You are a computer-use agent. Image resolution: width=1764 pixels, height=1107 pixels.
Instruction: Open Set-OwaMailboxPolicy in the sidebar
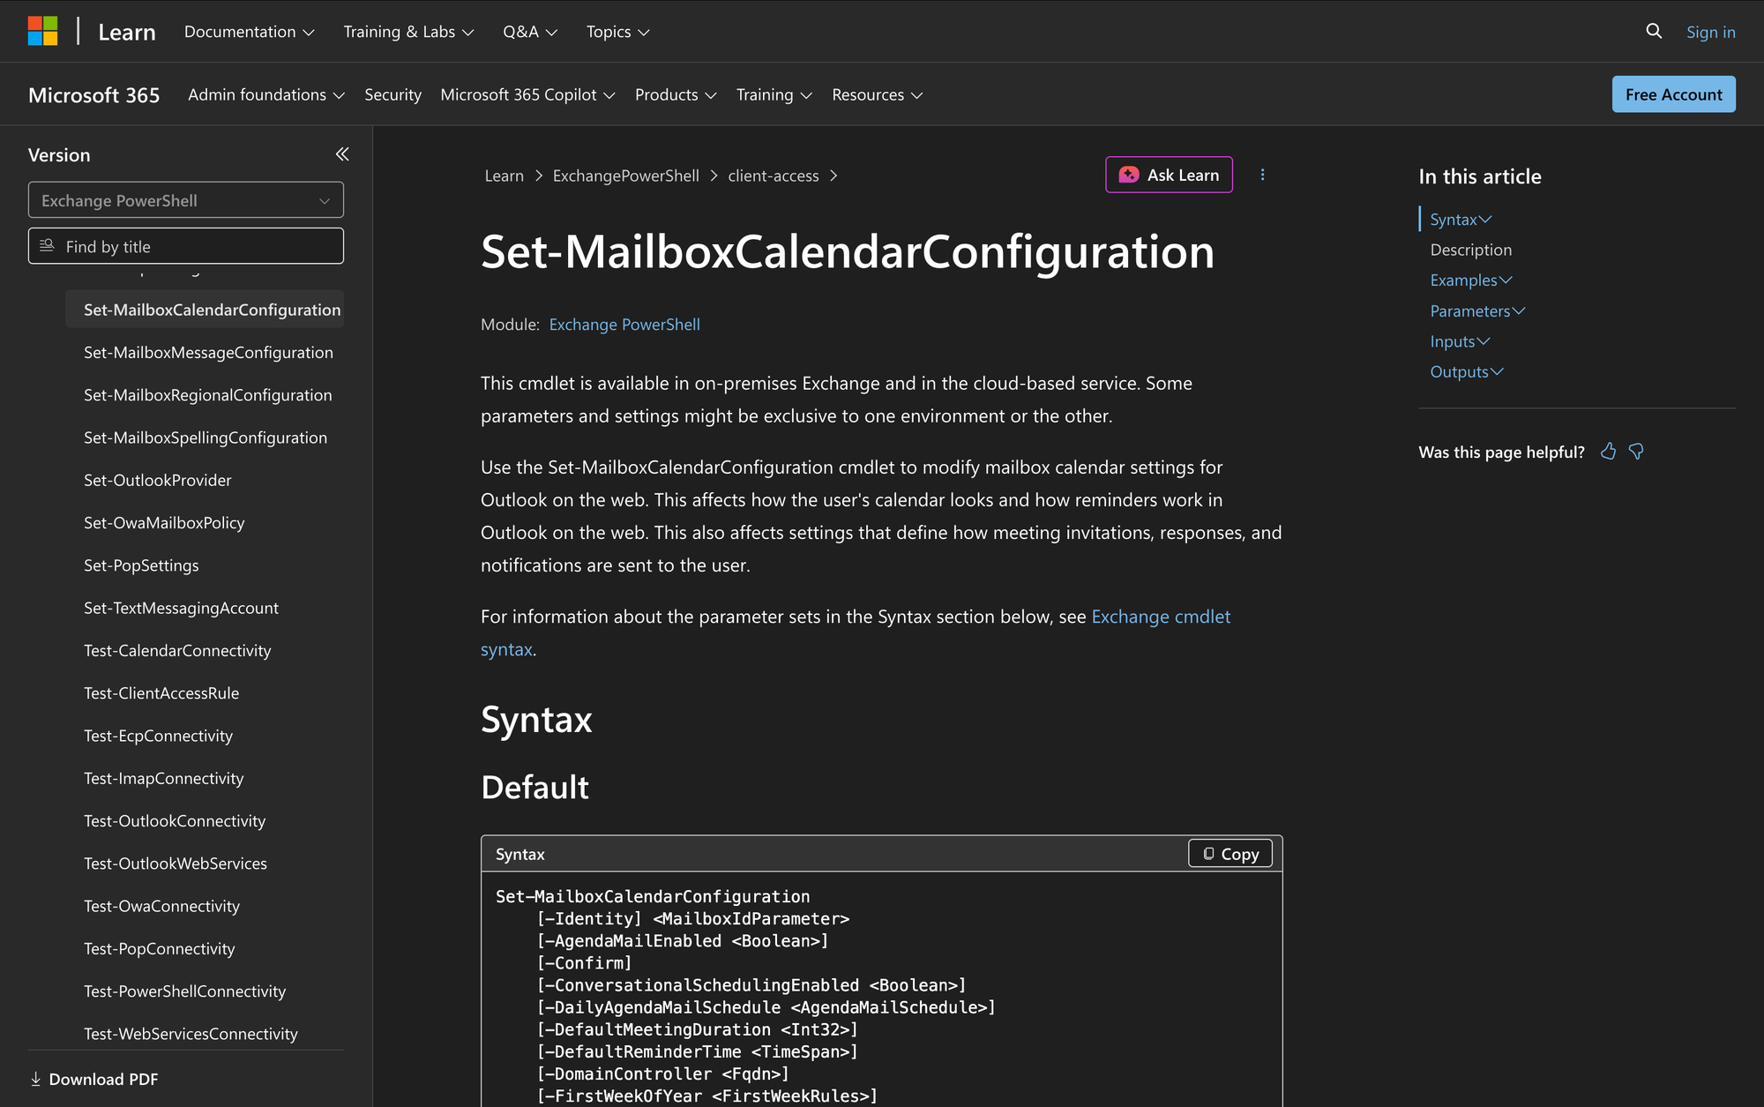click(164, 522)
